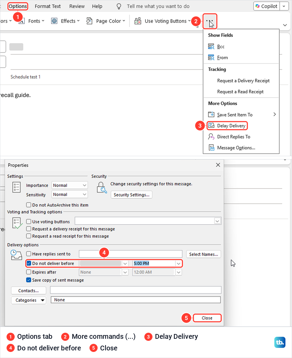
Task: Click the Delay Delivery envelope-clock icon
Action: (211, 126)
